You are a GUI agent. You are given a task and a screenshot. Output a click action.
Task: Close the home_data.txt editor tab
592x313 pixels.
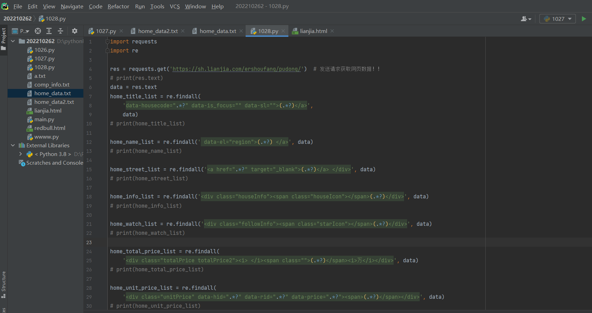pyautogui.click(x=241, y=31)
